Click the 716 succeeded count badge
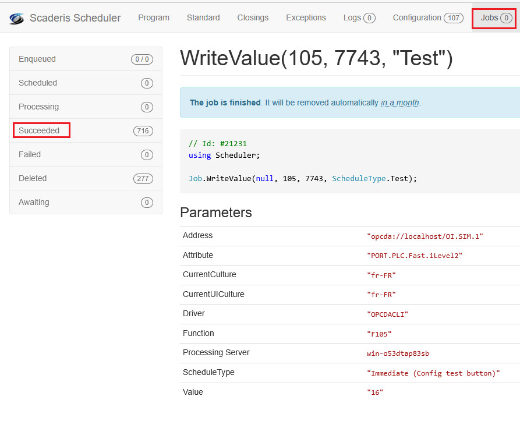The image size is (520, 428). pyautogui.click(x=143, y=131)
